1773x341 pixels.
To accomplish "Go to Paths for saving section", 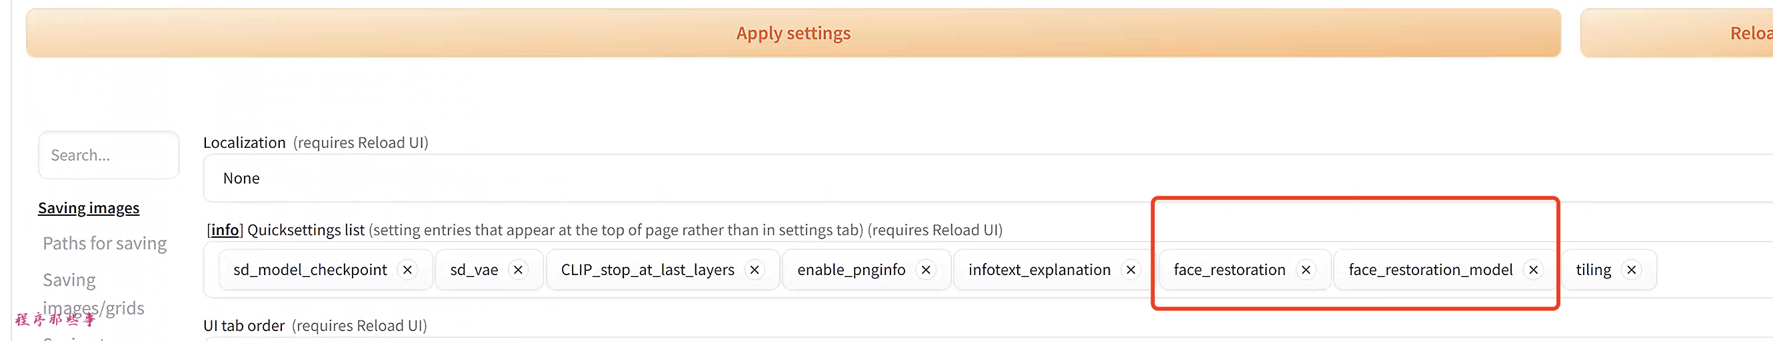I will 105,243.
